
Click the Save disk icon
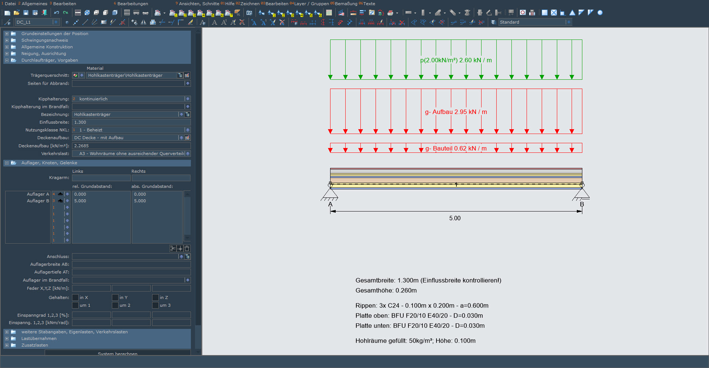point(26,13)
